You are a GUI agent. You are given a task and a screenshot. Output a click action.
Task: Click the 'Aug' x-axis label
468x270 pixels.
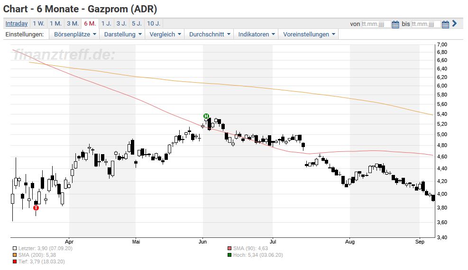tap(350, 242)
